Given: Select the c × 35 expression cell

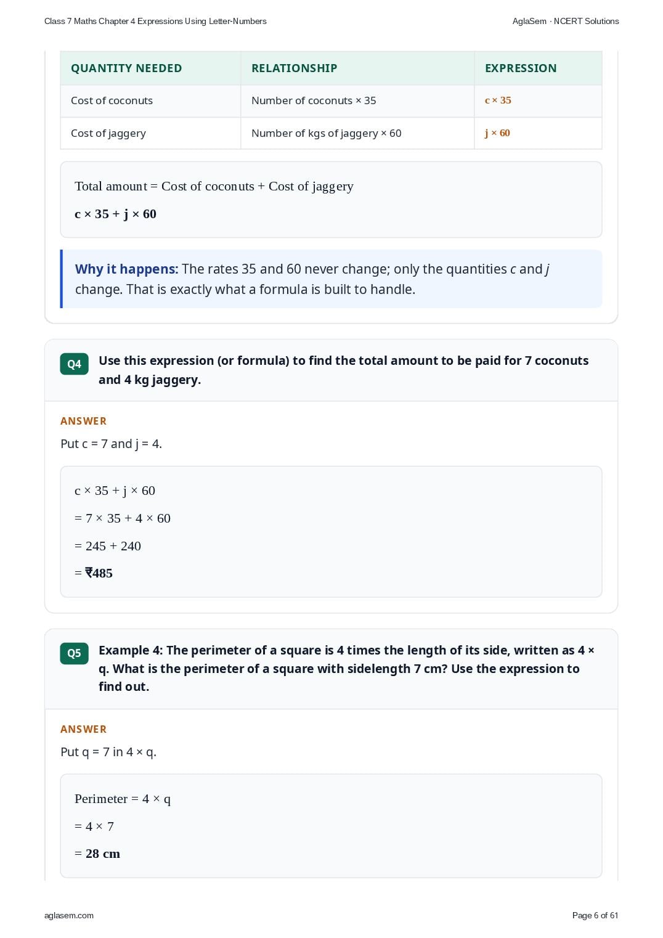Looking at the screenshot, I should [498, 100].
